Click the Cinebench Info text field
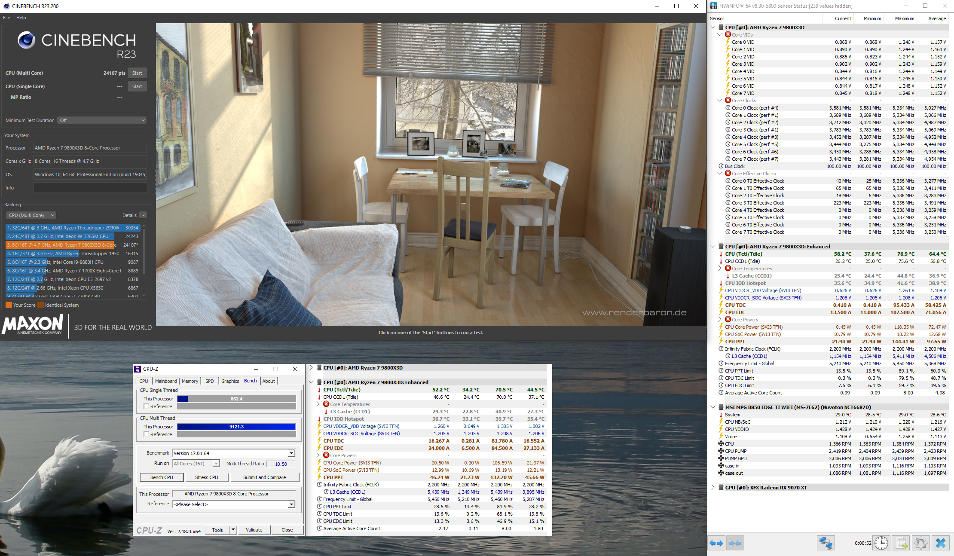 click(90, 188)
